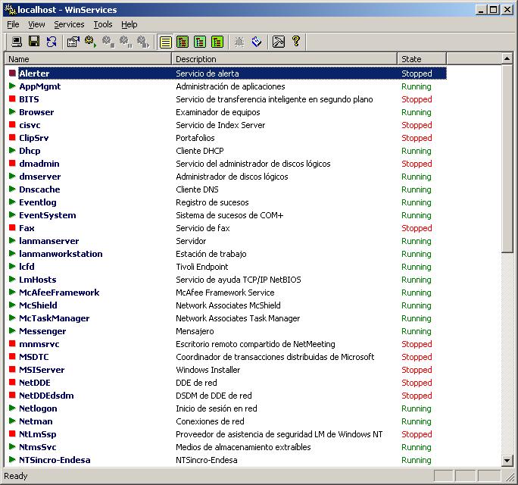Select the show all services list icon
Viewport: 518px width, 485px height.
(x=166, y=42)
